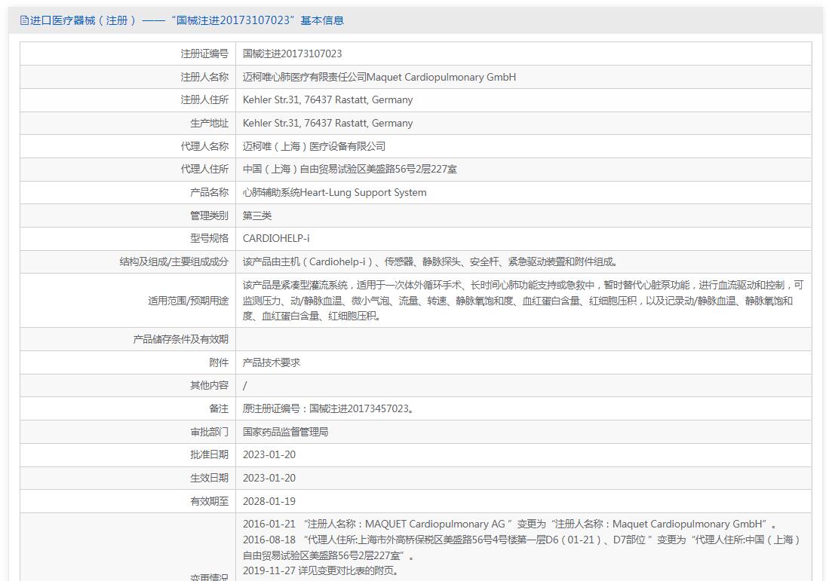The height and width of the screenshot is (581, 826).
Task: Select the 代理人住所 label cell
Action: [x=128, y=170]
